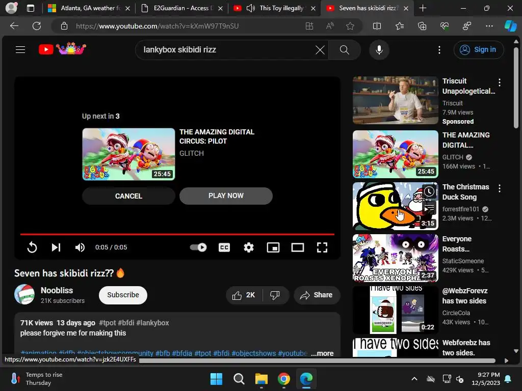522x391 pixels.
Task: Switch to theater mode
Action: pos(298,247)
